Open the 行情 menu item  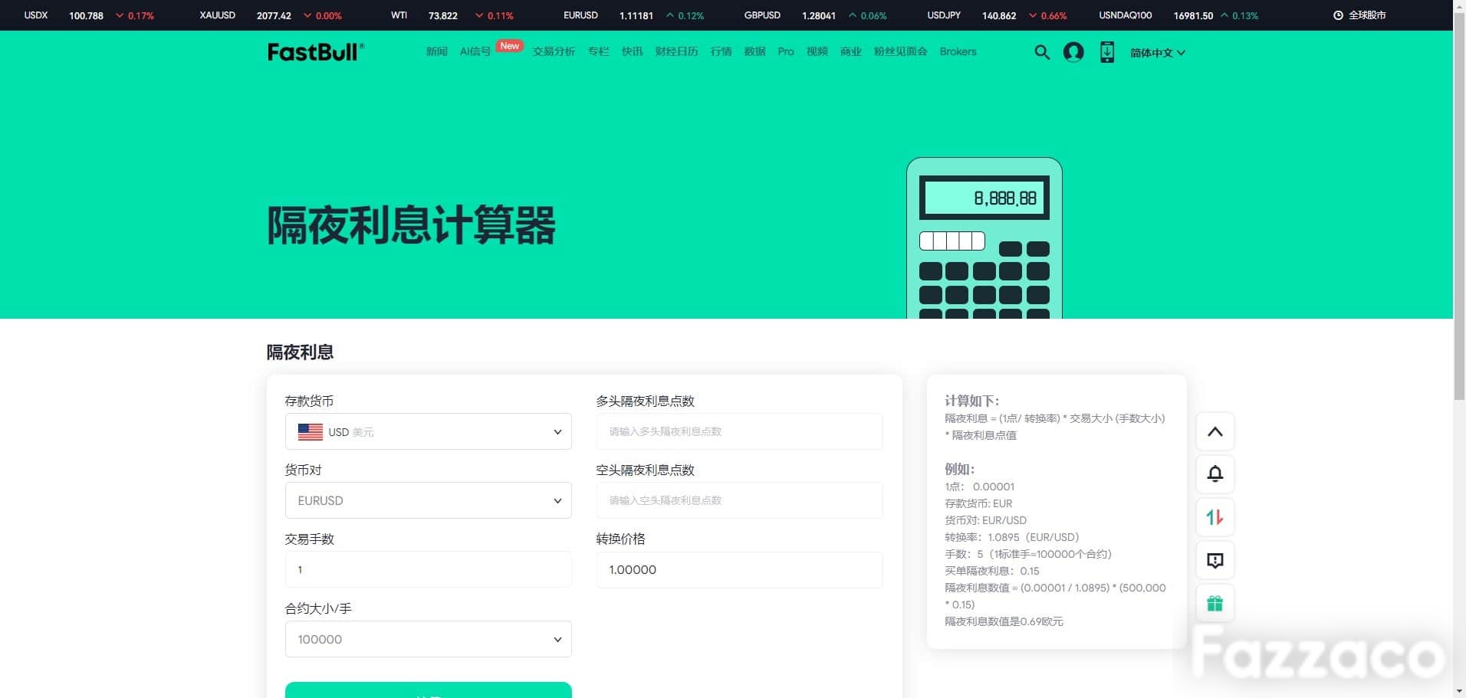click(x=721, y=51)
